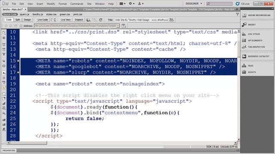Viewport: 275px width, 154px height.
Task: Close the Jericho - Main.dwt document tab
Action: tap(26, 9)
